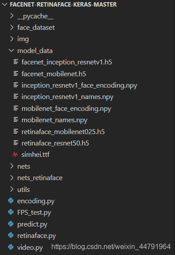
Task: Collapse the FACENET-RETINAFACE-KERAS-MASTER root chevron
Action: 4,4
